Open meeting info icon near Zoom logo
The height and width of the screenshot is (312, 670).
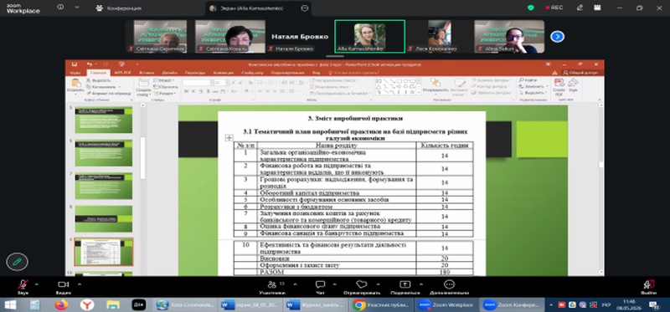tap(60, 8)
